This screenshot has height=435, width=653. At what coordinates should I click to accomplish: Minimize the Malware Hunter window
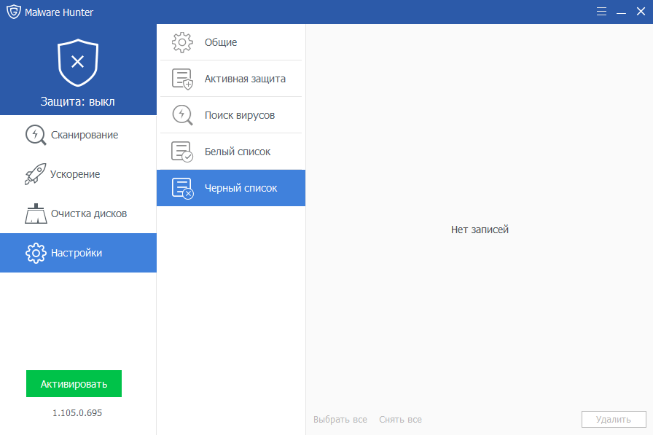[622, 12]
